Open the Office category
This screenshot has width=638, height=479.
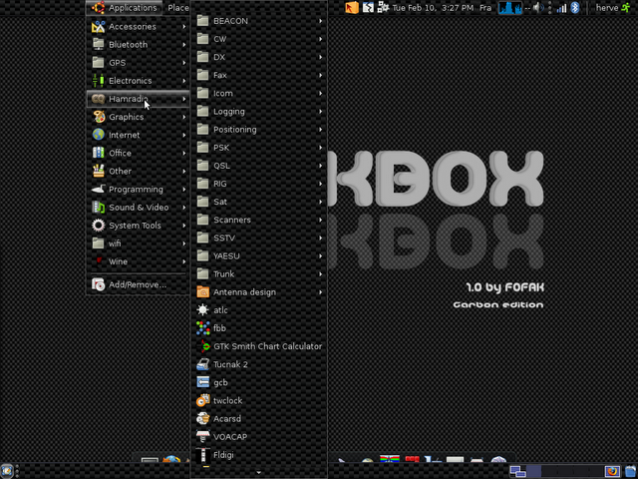coord(138,153)
